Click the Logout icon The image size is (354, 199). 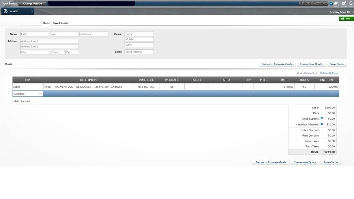[x=351, y=3]
